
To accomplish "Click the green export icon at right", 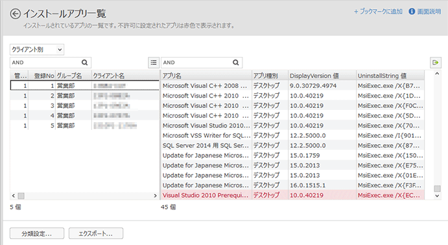I will [x=436, y=63].
